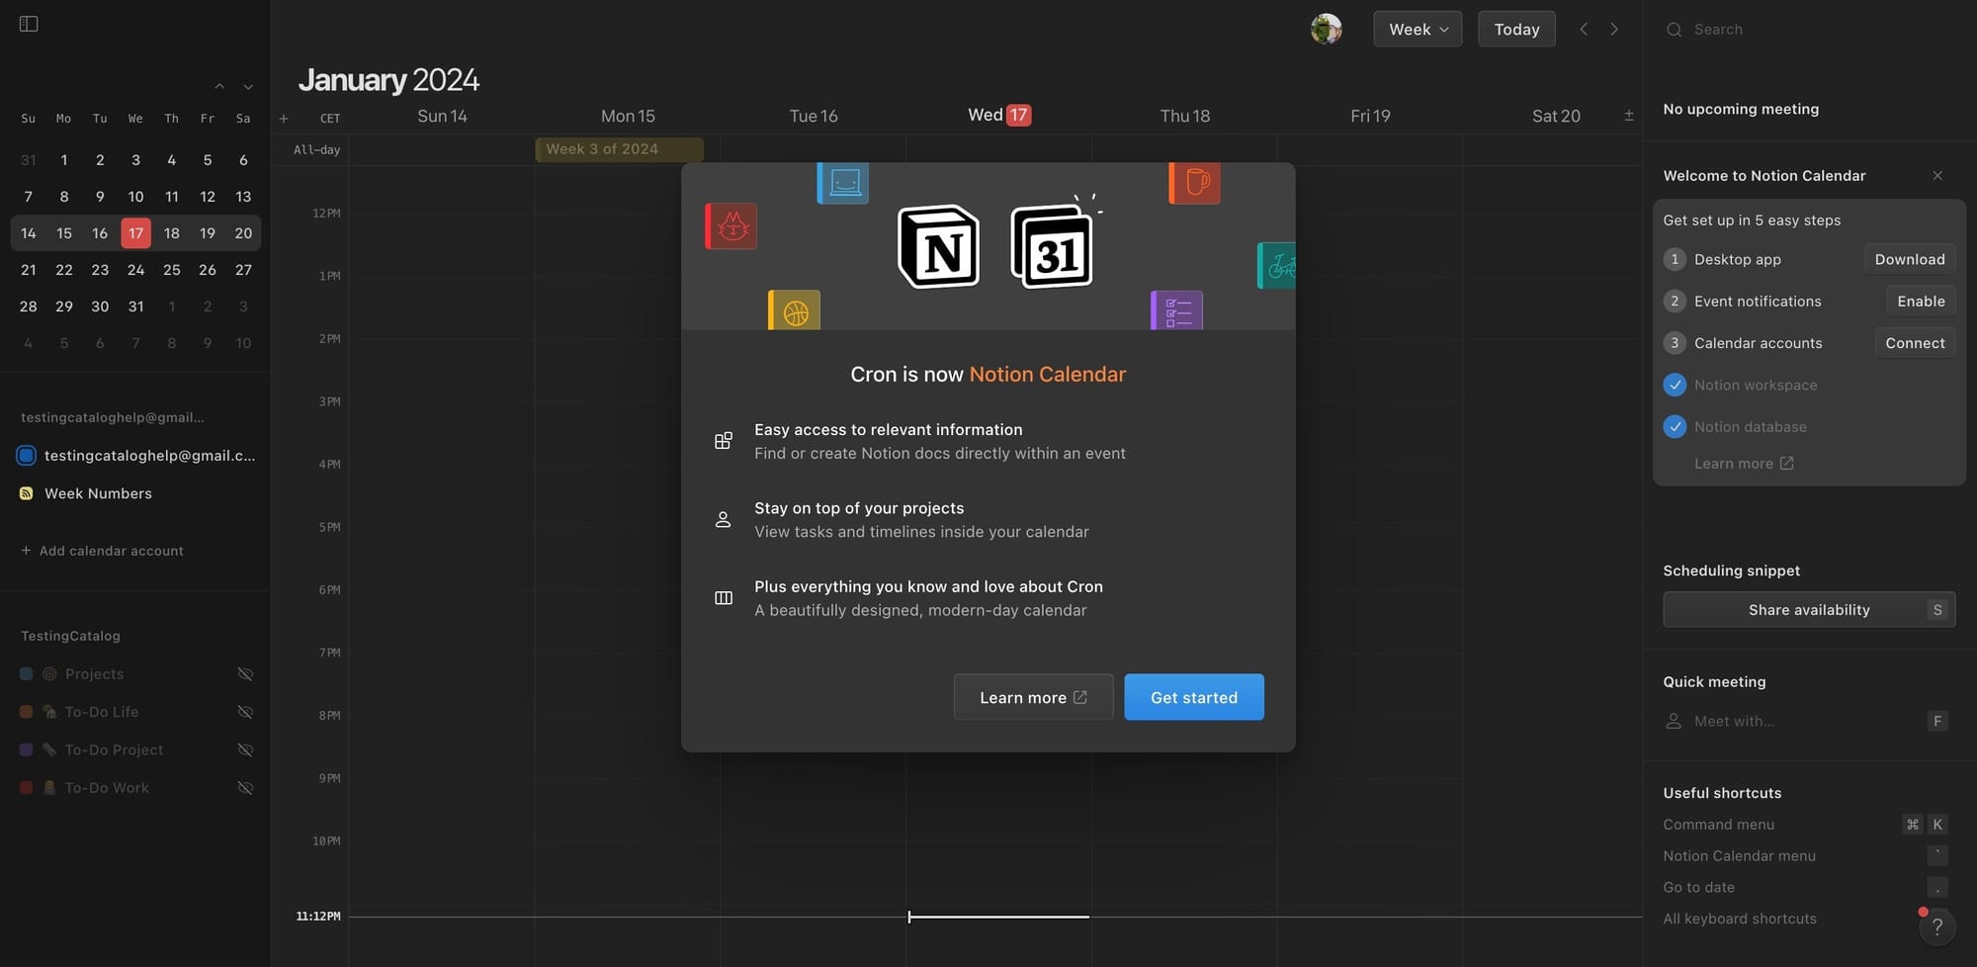
Task: Click the Get started button
Action: pyautogui.click(x=1194, y=697)
